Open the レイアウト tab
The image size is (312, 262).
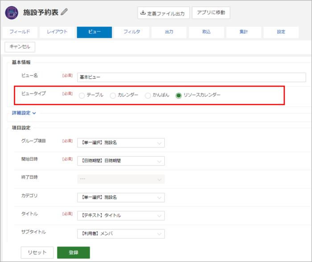click(57, 32)
